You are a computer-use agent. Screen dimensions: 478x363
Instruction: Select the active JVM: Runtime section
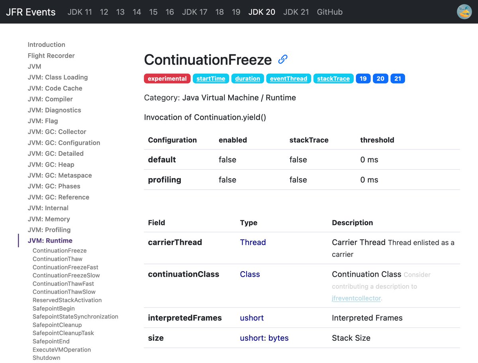(x=50, y=241)
